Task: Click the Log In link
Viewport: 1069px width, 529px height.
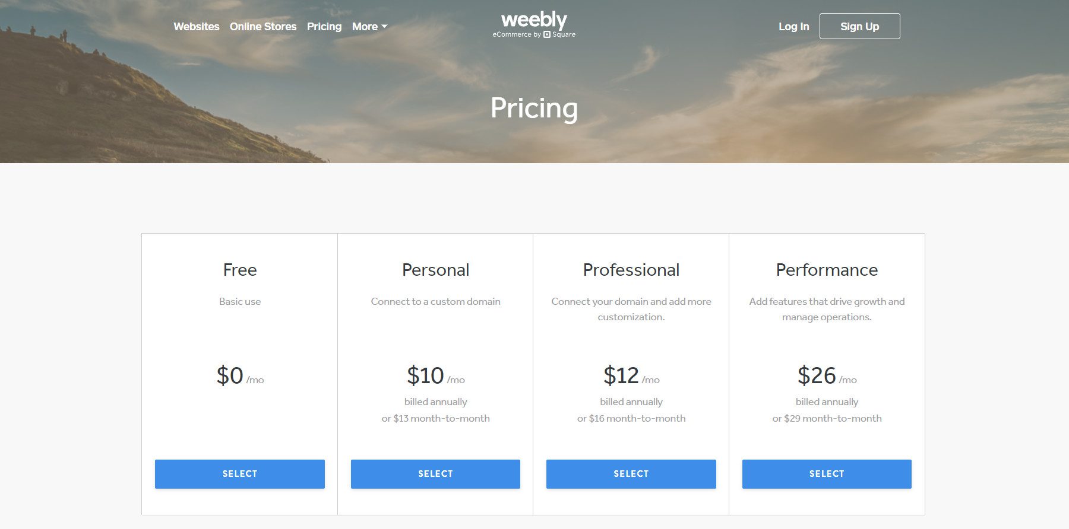Action: pyautogui.click(x=793, y=26)
